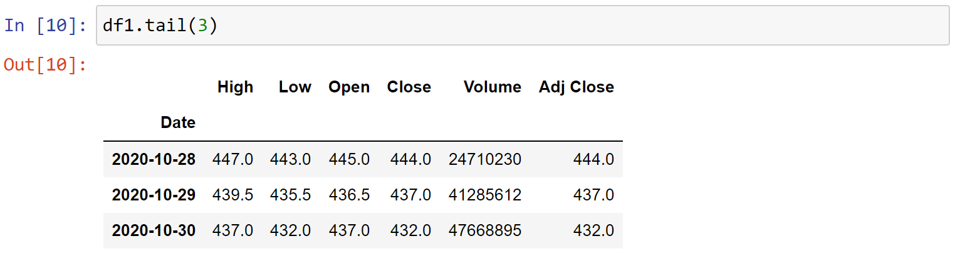Viewport: 955px width, 261px height.
Task: Click the Out[10] output prompt
Action: point(45,64)
